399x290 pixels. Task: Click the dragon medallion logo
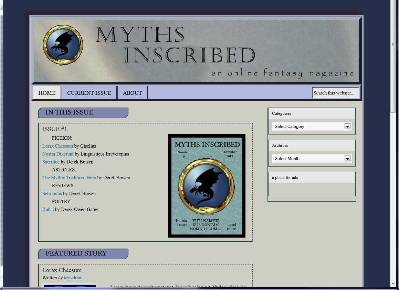click(63, 44)
